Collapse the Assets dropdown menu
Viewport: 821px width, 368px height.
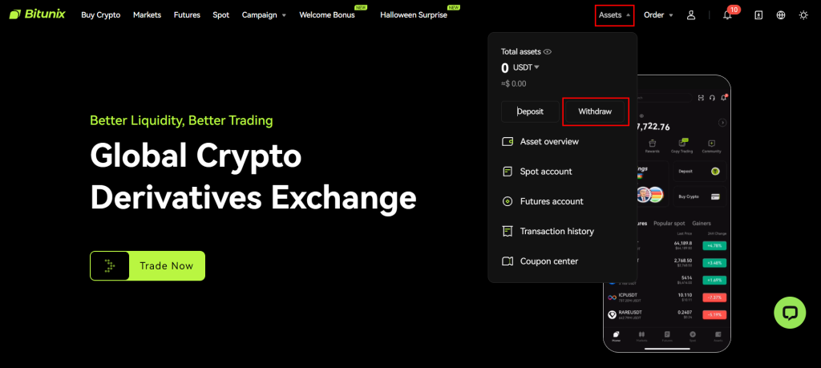[x=615, y=15]
